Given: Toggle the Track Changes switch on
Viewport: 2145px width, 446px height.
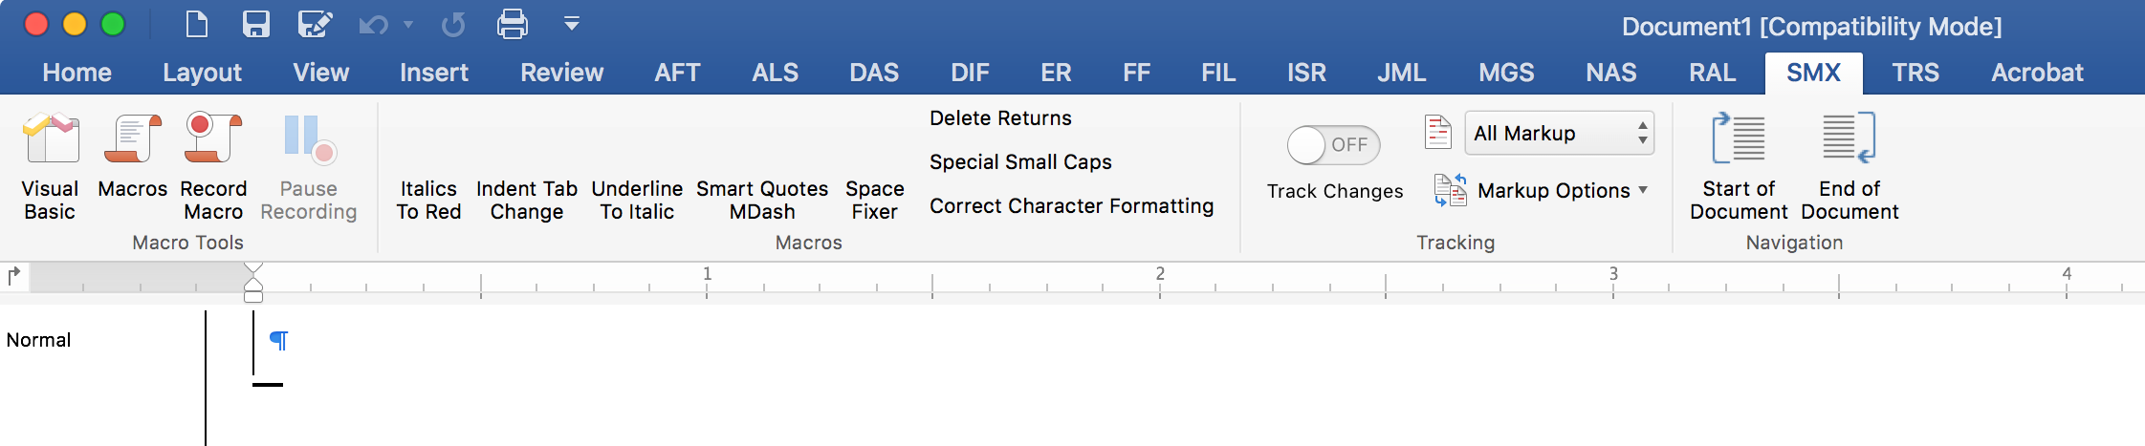Looking at the screenshot, I should (1334, 145).
